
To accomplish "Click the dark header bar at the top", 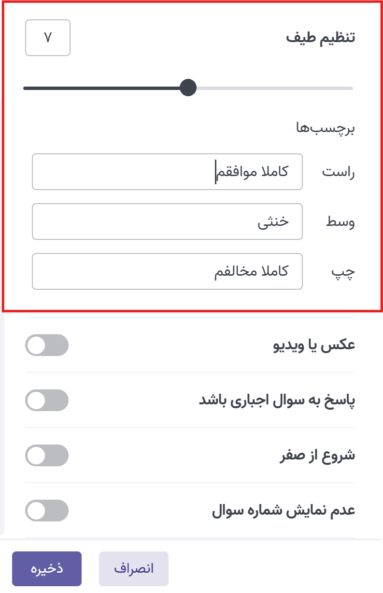I will (191, 3).
